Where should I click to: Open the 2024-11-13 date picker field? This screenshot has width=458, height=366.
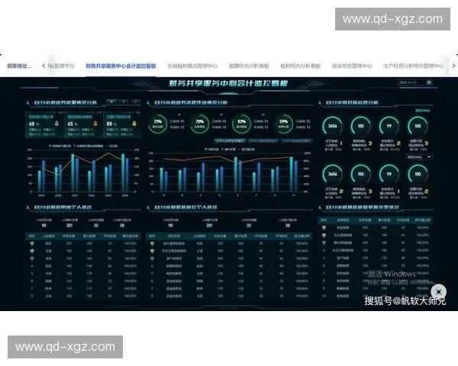click(x=414, y=82)
